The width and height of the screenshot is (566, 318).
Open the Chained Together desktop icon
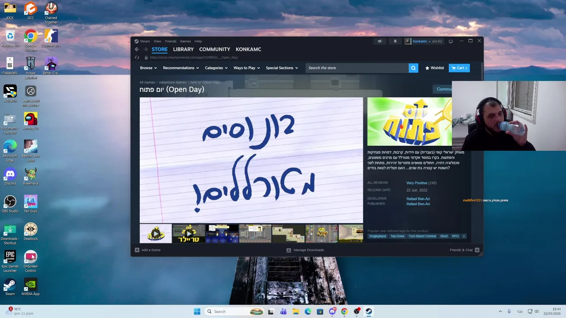[51, 13]
